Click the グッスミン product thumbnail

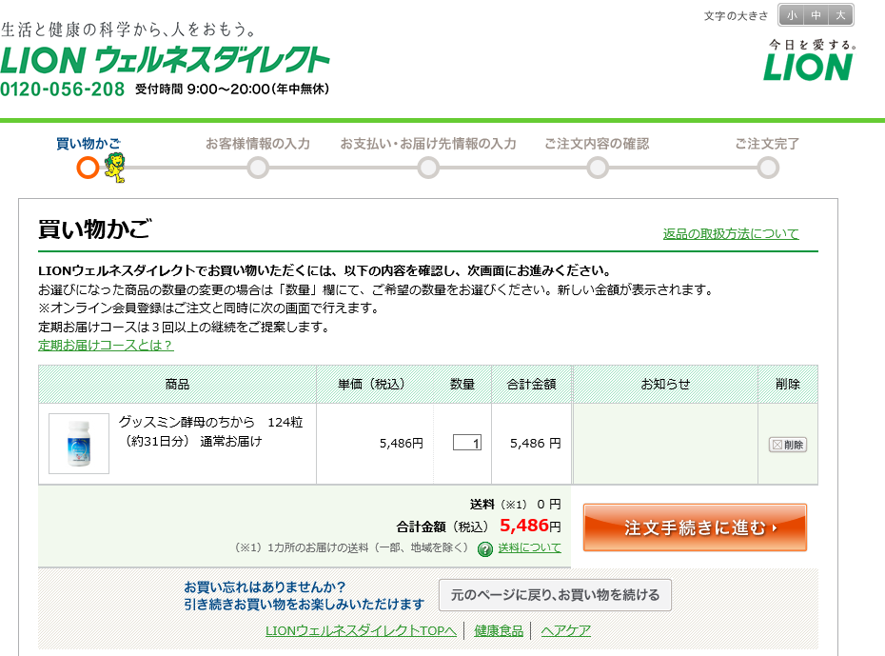(x=79, y=443)
